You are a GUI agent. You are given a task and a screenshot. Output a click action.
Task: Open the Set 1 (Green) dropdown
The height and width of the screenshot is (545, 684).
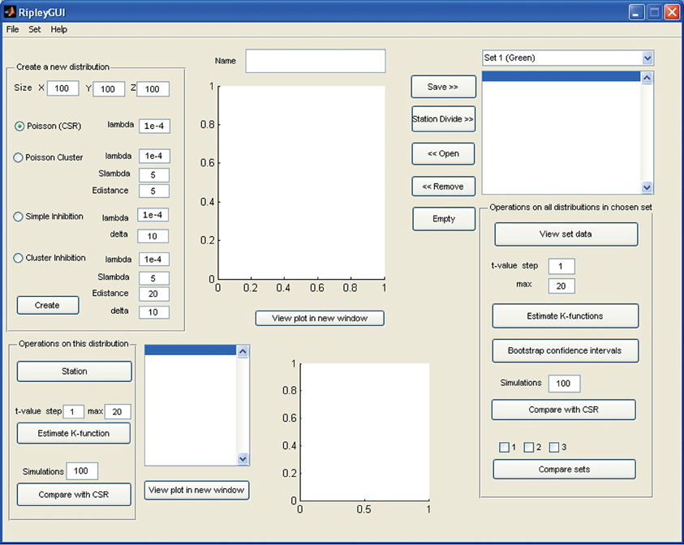click(568, 58)
